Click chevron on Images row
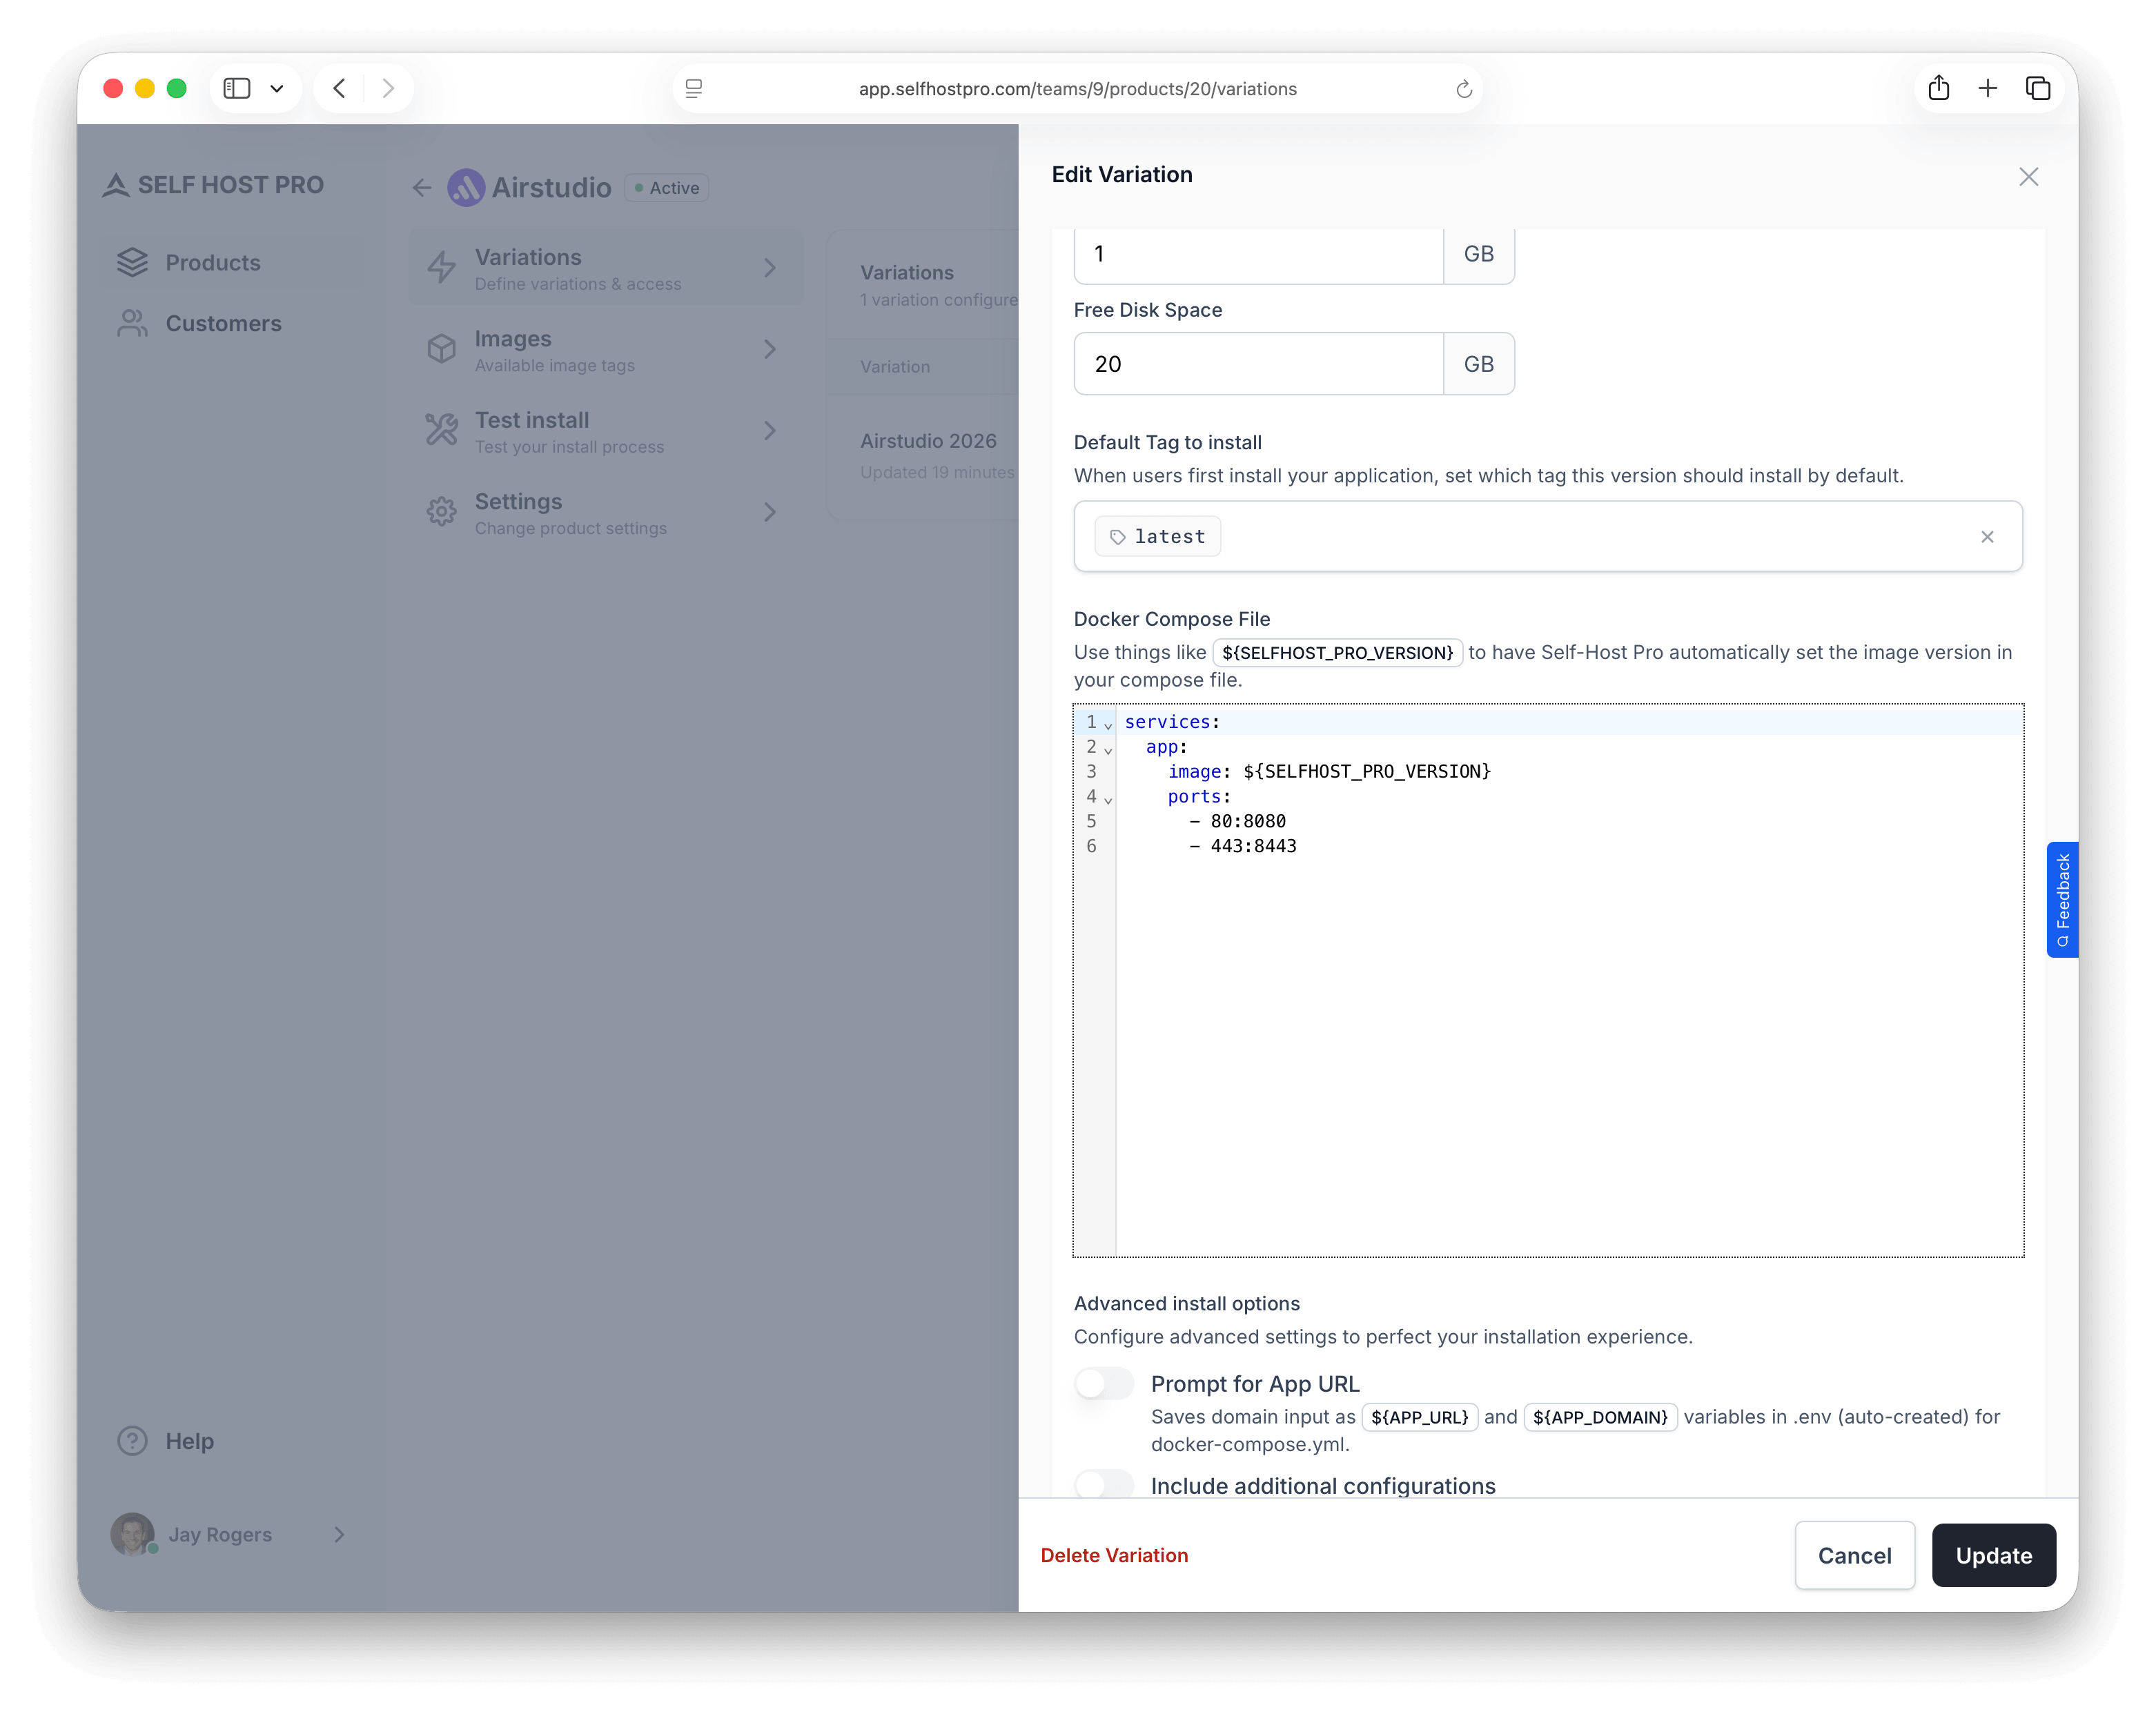The height and width of the screenshot is (1714, 2156). pyautogui.click(x=770, y=349)
